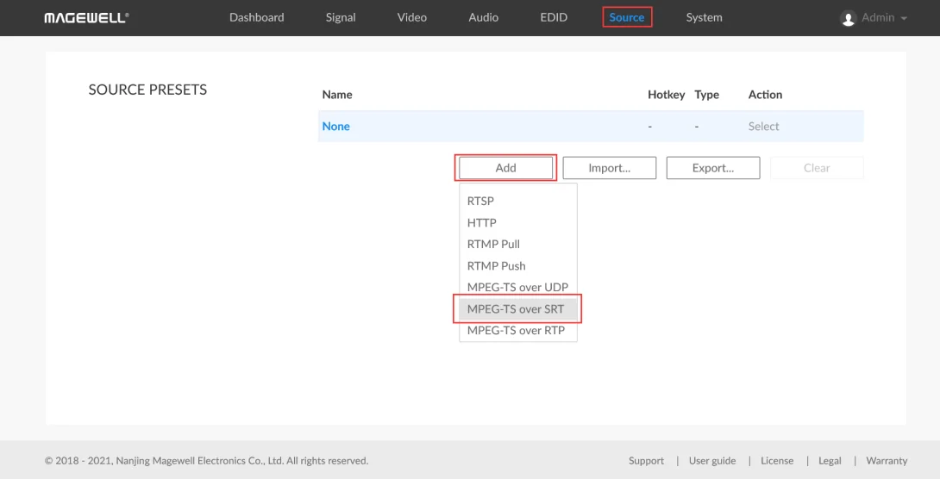Viewport: 940px width, 479px height.
Task: Click the Clear button
Action: coord(817,168)
